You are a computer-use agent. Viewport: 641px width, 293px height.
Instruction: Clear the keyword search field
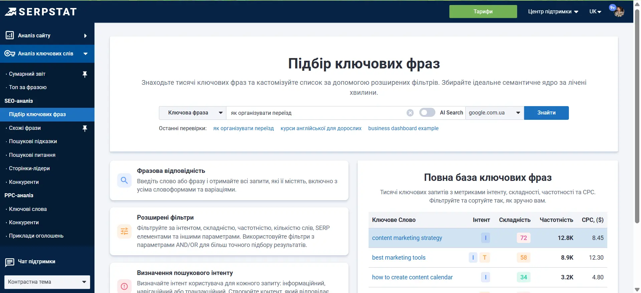coord(410,113)
